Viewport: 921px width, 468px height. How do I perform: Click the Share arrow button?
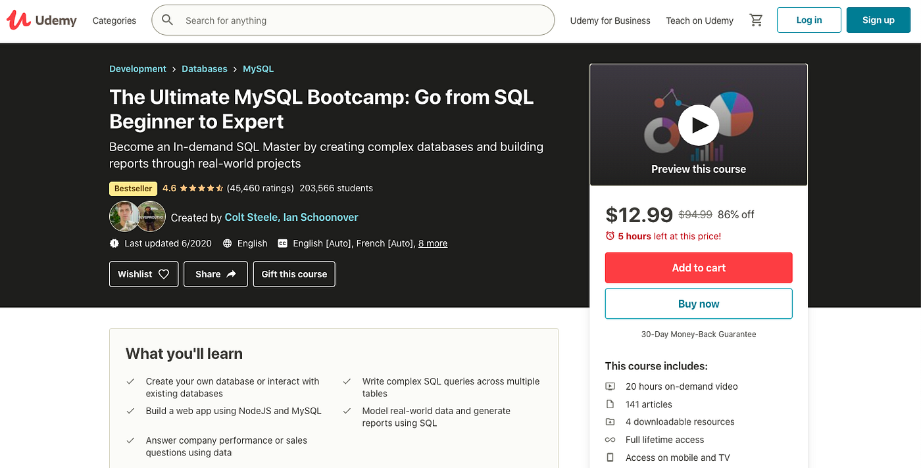click(x=215, y=274)
